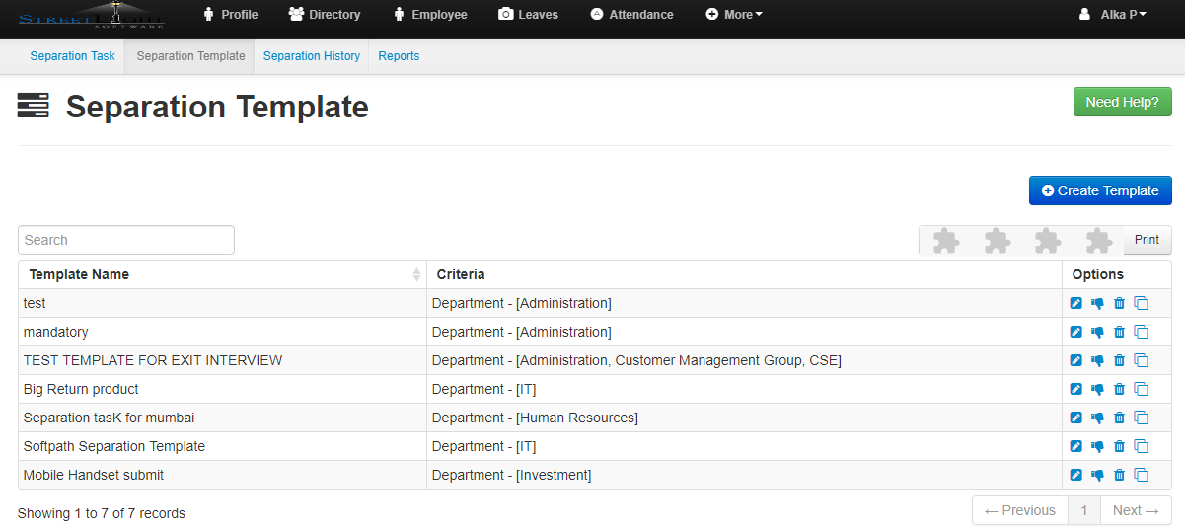The width and height of the screenshot is (1185, 532).
Task: Click thumbs-down icon for 'Softpath Separation Template'
Action: click(1097, 447)
